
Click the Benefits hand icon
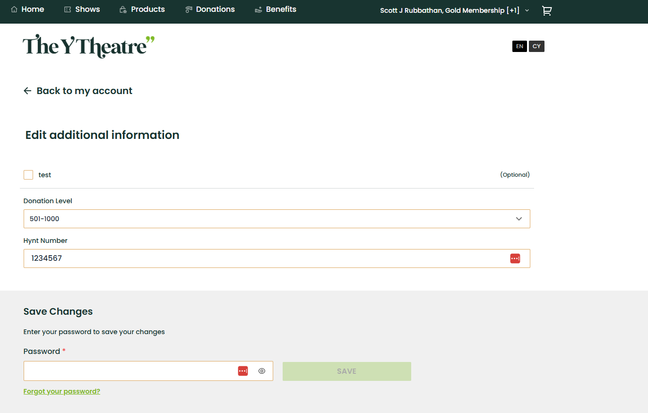point(258,9)
